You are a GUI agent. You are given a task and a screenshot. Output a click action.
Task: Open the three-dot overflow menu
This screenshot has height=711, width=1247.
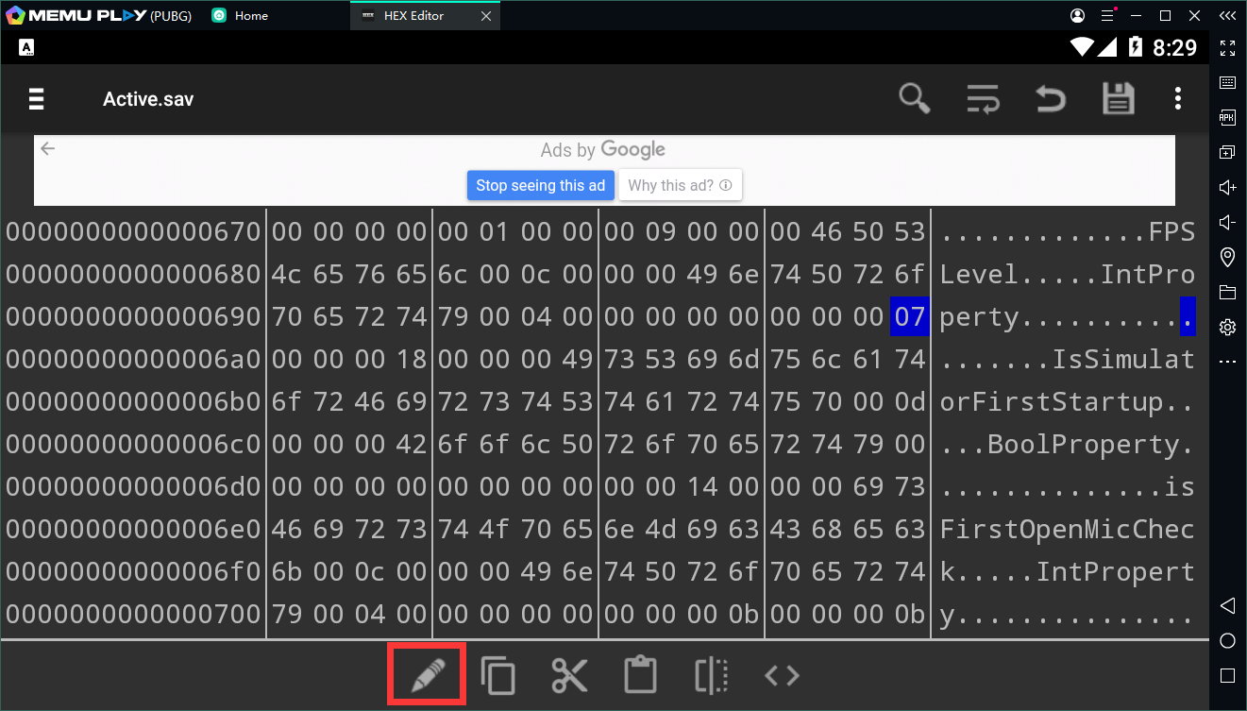[1177, 98]
